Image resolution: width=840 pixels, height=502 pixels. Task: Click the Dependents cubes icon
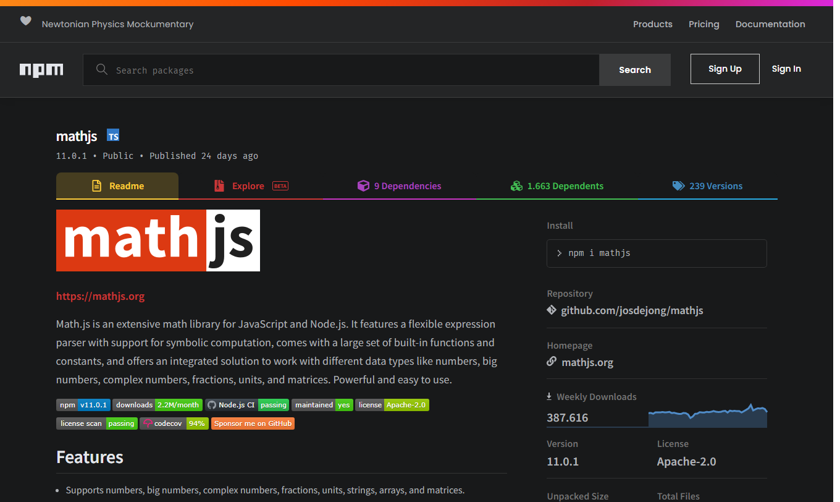[516, 186]
